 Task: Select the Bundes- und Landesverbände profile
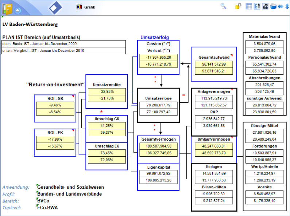pos(70,194)
